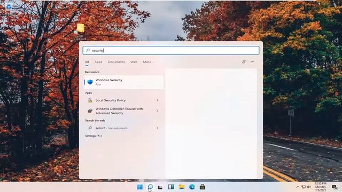This screenshot has height=192, width=342.
Task: Click the muted volume tray icon
Action: pos(309,187)
